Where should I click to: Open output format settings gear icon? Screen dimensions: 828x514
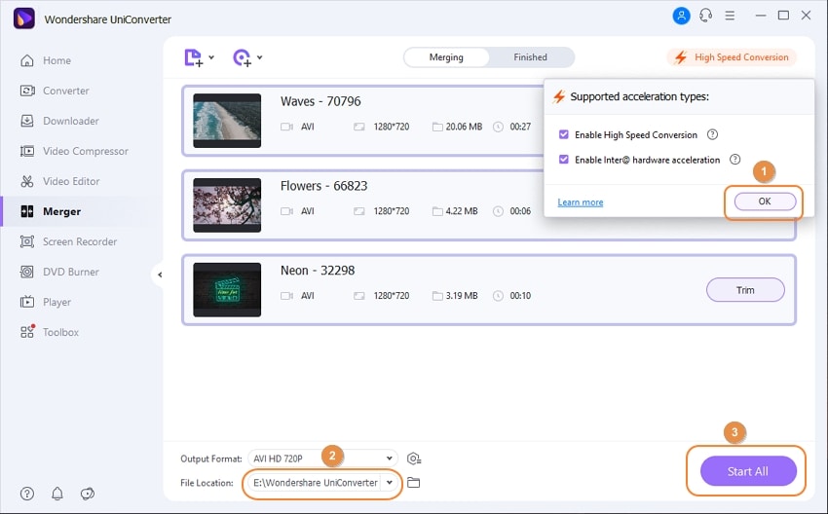tap(414, 459)
